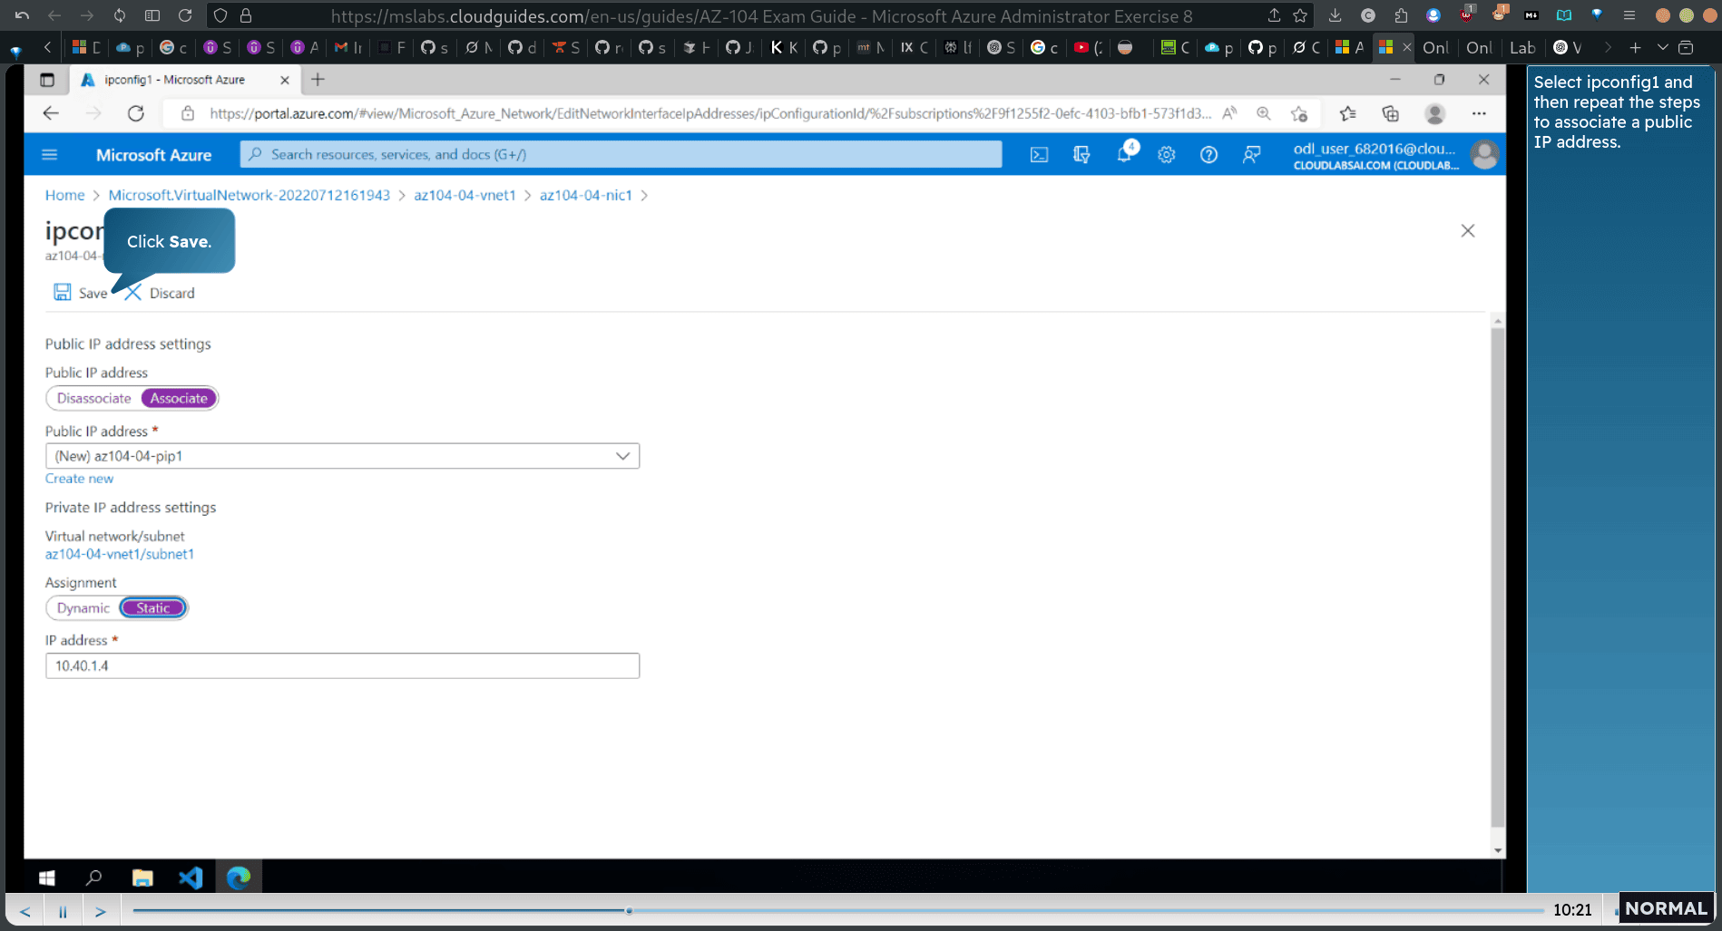Click the Create new link

pos(79,479)
